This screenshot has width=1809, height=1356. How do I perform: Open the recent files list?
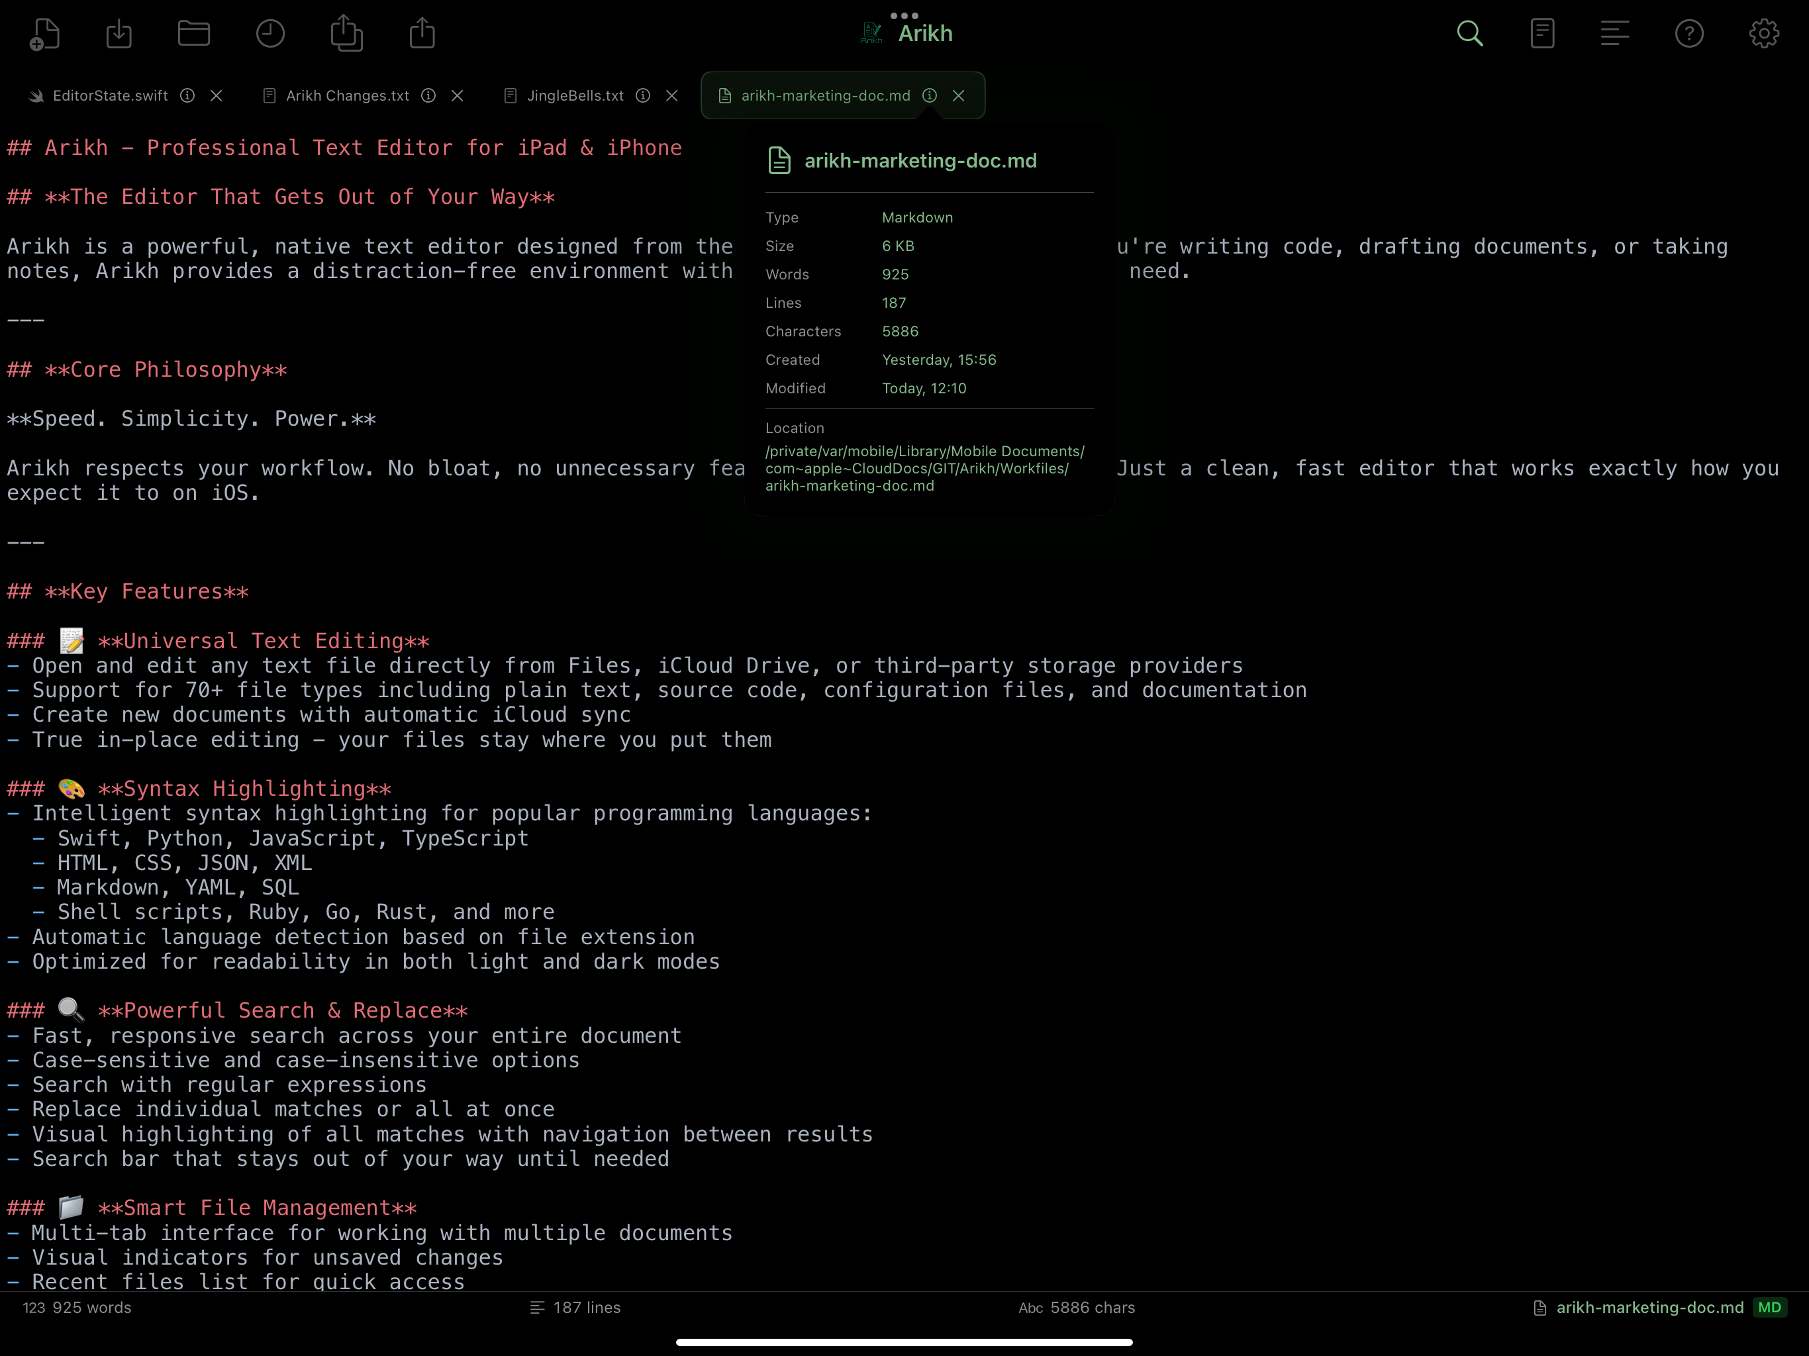click(x=270, y=32)
